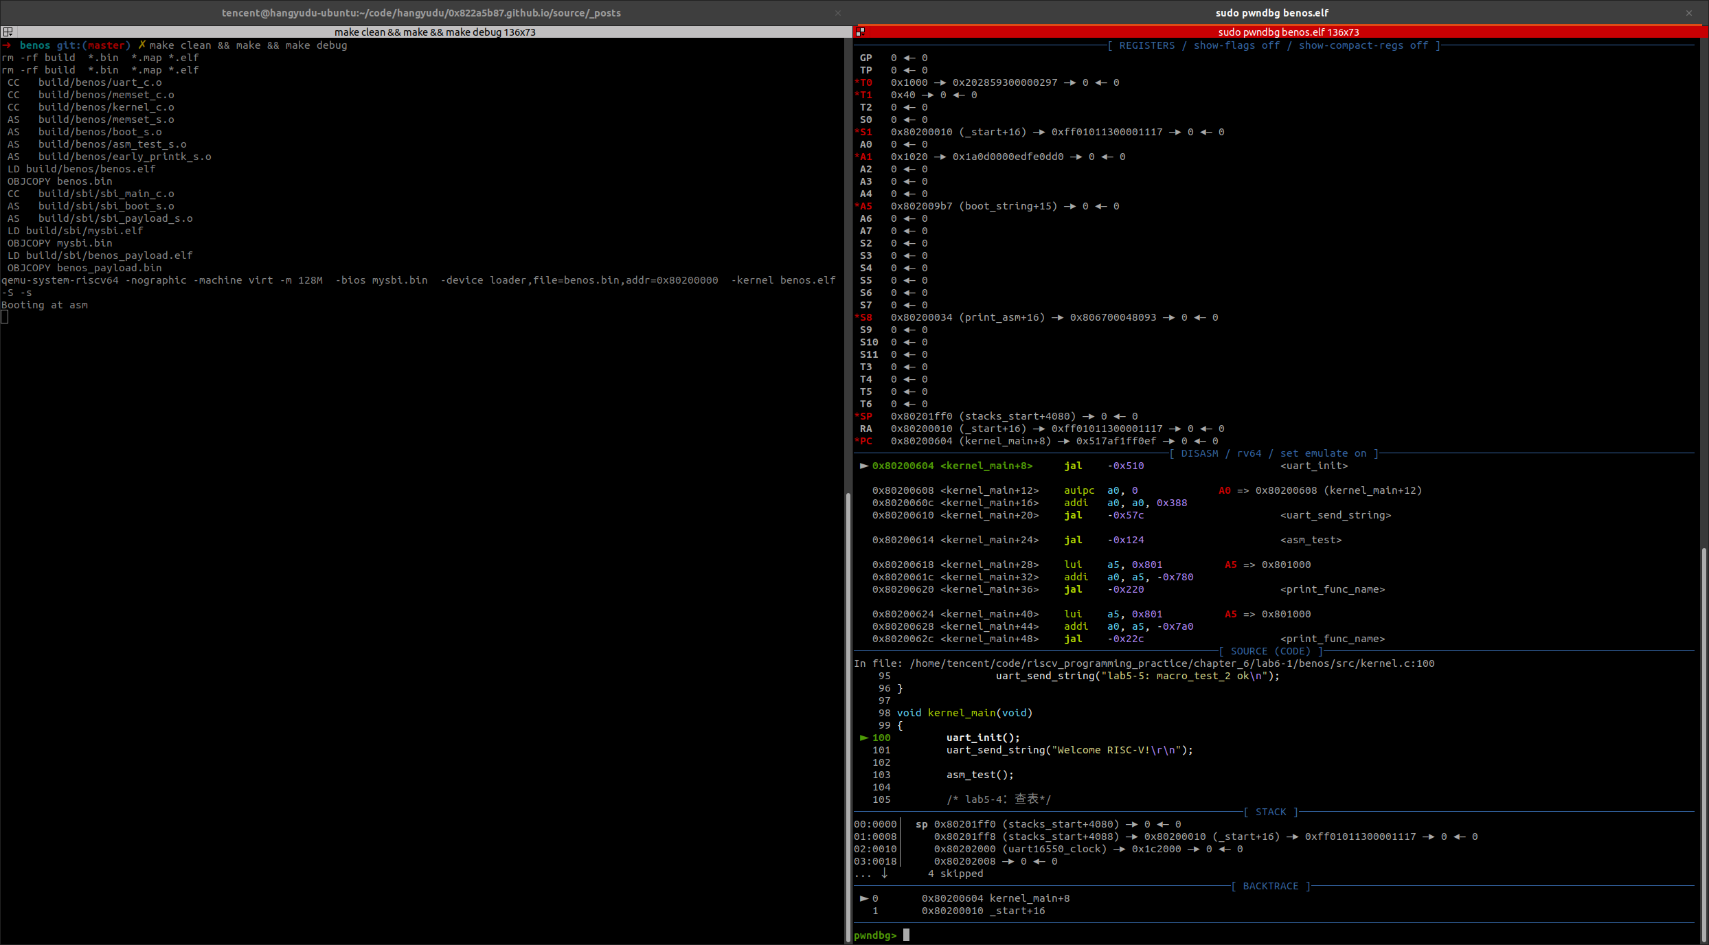
Task: Switch to the tencent@hangyudu-ubuntu tab
Action: click(x=421, y=12)
